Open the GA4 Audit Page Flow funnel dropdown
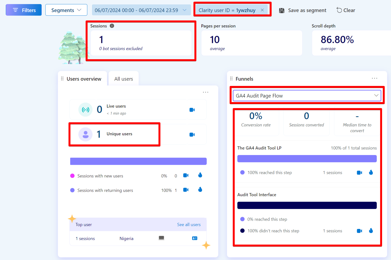Image resolution: width=391 pixels, height=260 pixels. (376, 95)
